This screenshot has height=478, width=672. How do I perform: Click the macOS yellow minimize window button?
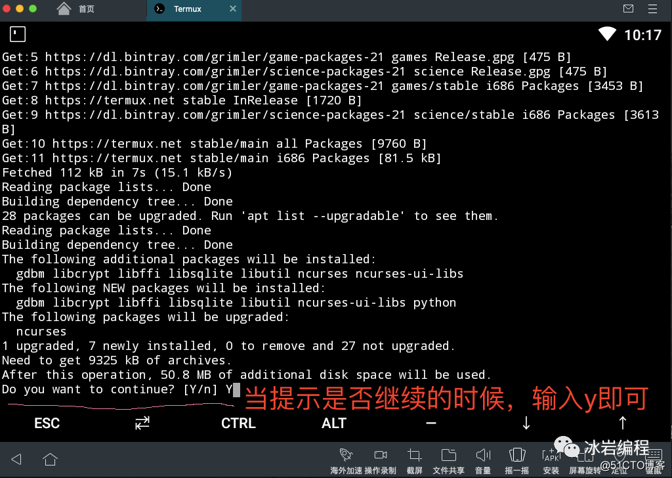(20, 9)
